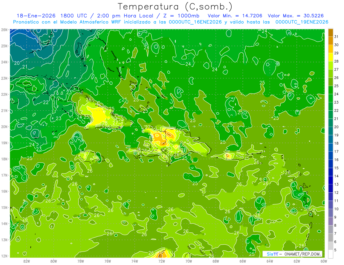Pick the dark blue legend swatch between 14 and 15
Image resolution: width=344 pixels, height=265 pixels.
coord(331,172)
